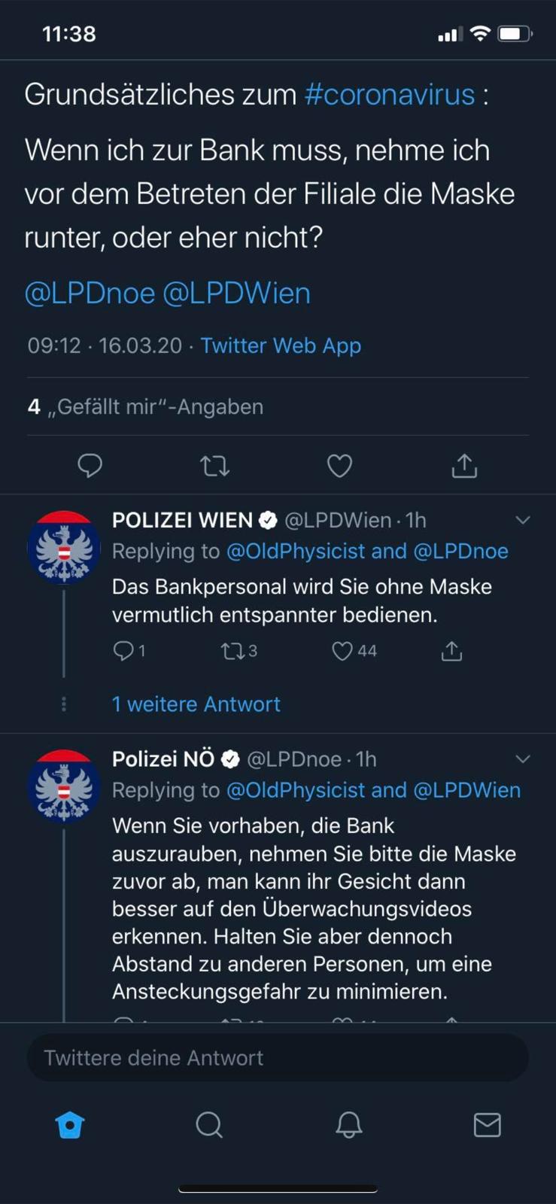The image size is (556, 1204).
Task: Open the Twitter Web App source link
Action: [281, 345]
